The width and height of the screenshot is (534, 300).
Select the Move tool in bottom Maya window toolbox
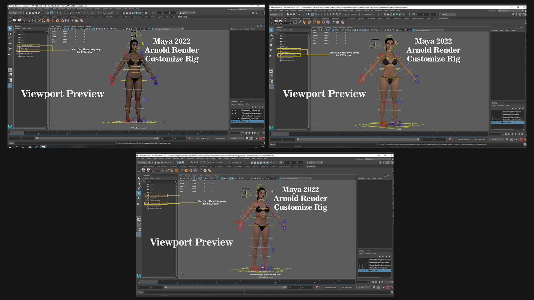tap(139, 193)
